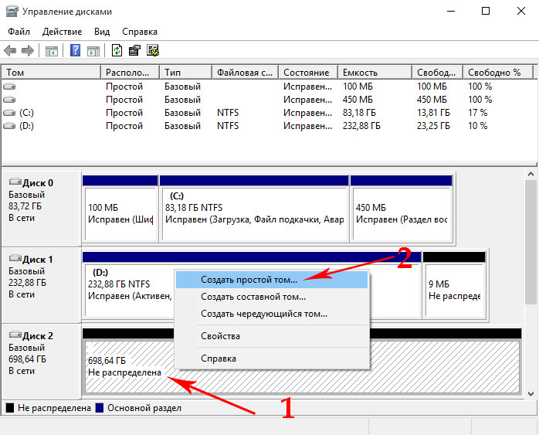Screen dimensions: 539x435
Task: Click the 83,18 ГБ capacity cell
Action: pos(359,113)
